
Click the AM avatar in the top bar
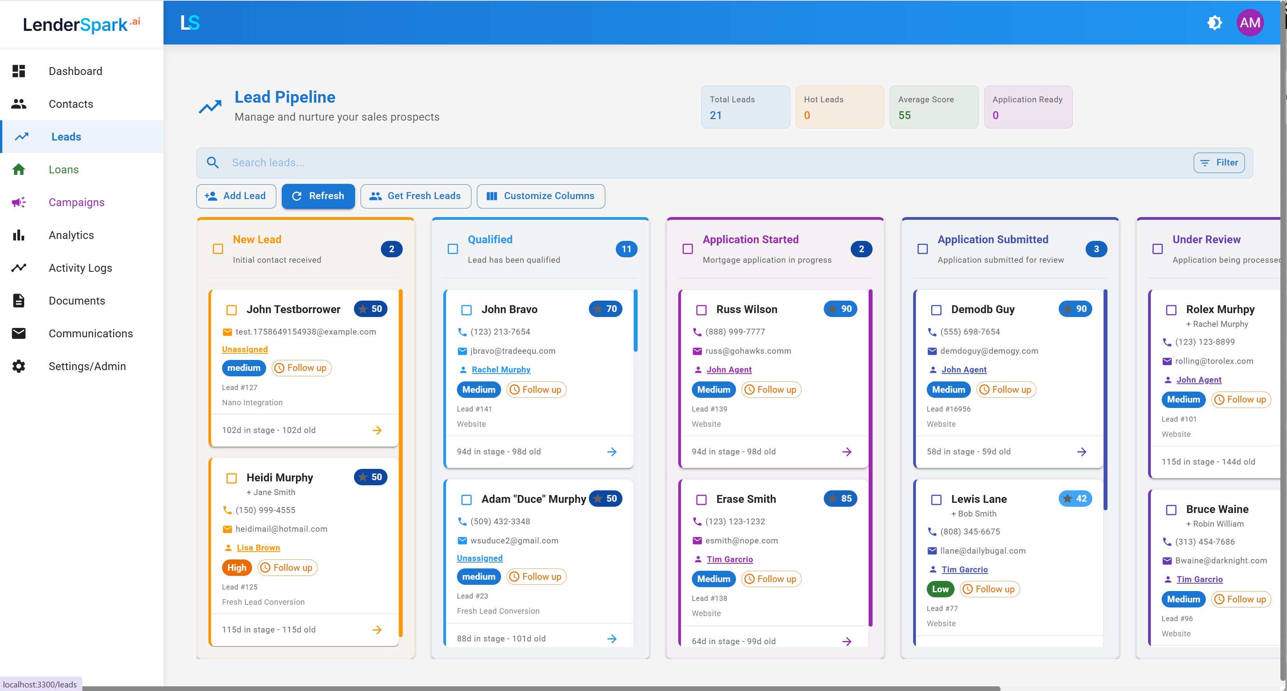1250,23
